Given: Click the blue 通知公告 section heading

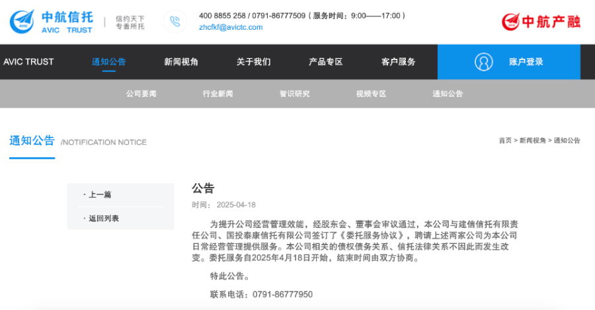Looking at the screenshot, I should tap(32, 141).
